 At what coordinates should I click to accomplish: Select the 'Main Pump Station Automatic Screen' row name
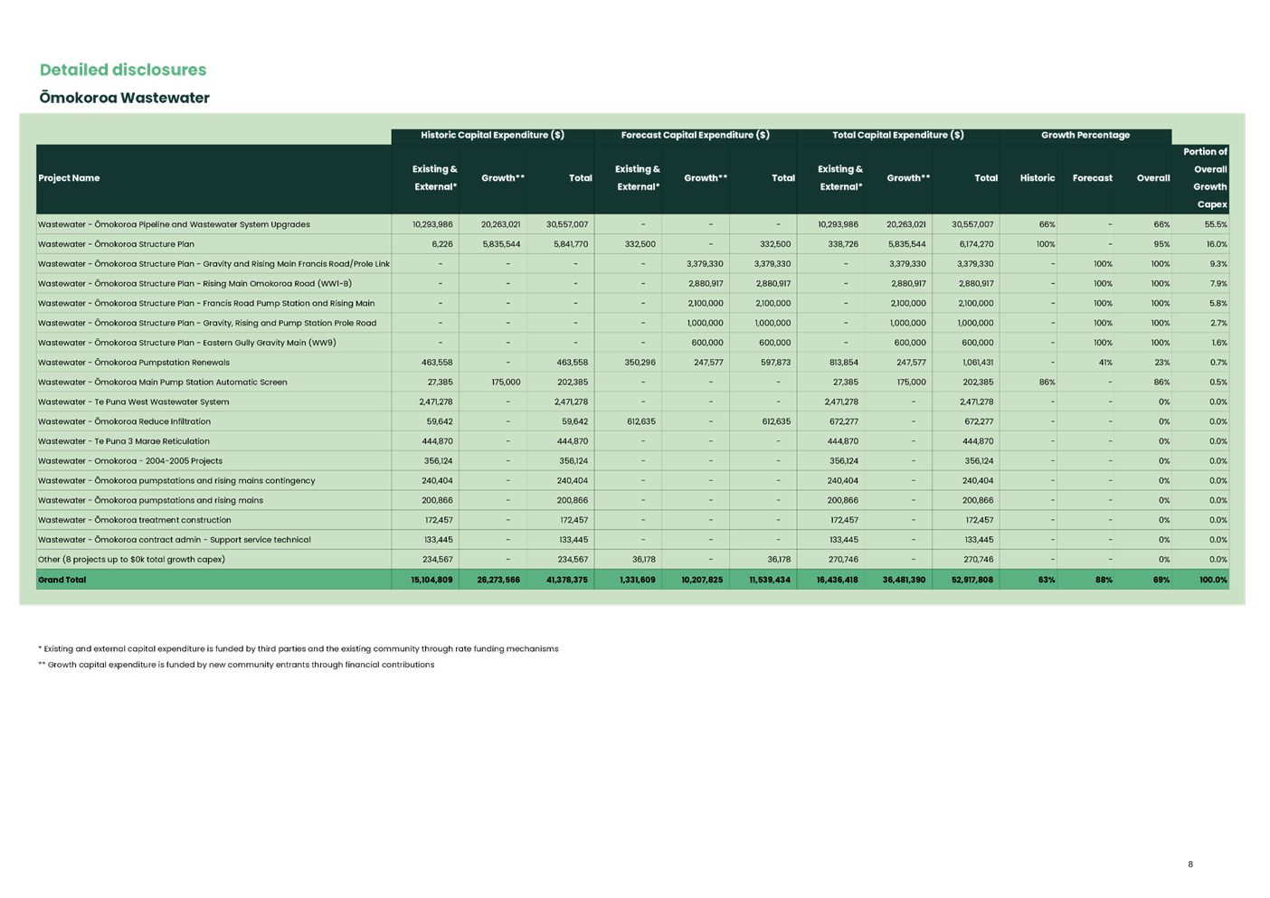point(163,383)
